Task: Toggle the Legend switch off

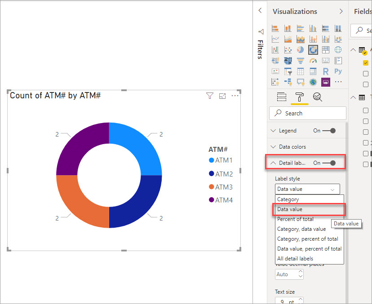Action: pos(329,131)
